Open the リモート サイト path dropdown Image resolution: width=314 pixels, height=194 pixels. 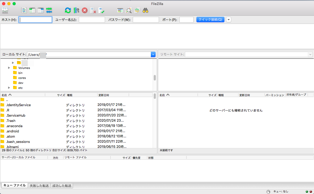click(310, 55)
